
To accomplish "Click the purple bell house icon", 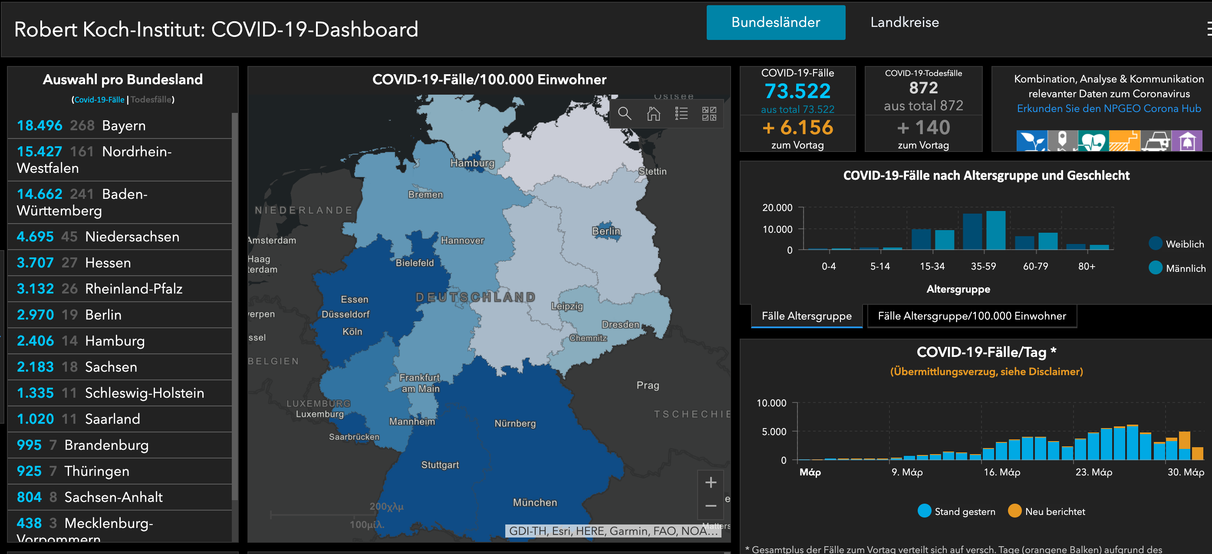I will coord(1186,141).
